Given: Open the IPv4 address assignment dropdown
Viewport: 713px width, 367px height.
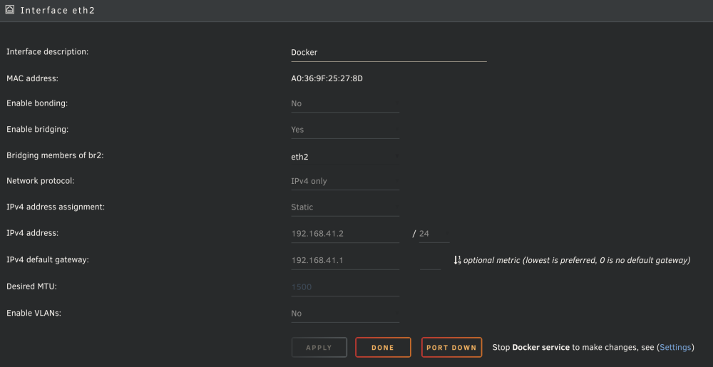Looking at the screenshot, I should coord(345,207).
